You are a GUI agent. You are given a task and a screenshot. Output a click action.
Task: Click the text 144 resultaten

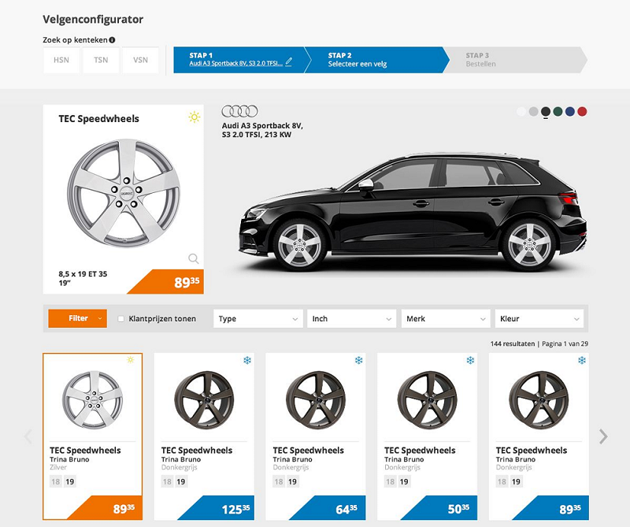(513, 343)
